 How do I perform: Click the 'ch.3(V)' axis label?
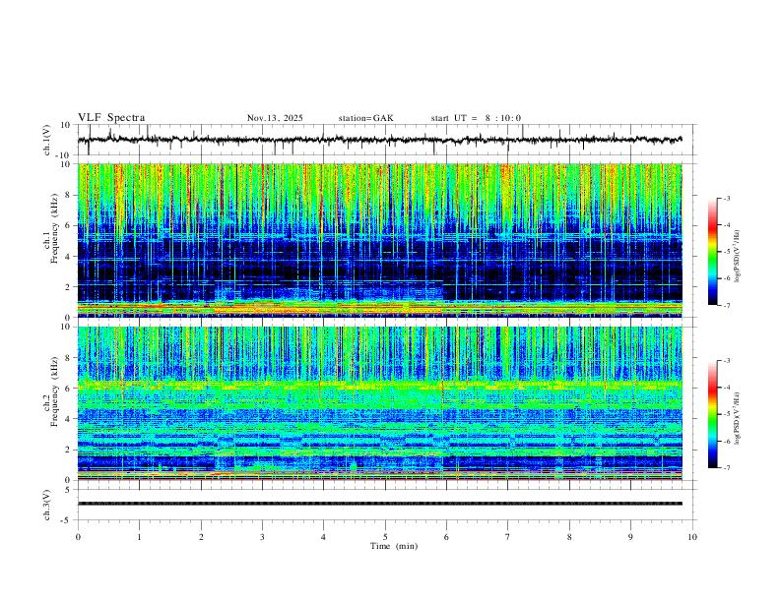click(x=47, y=505)
